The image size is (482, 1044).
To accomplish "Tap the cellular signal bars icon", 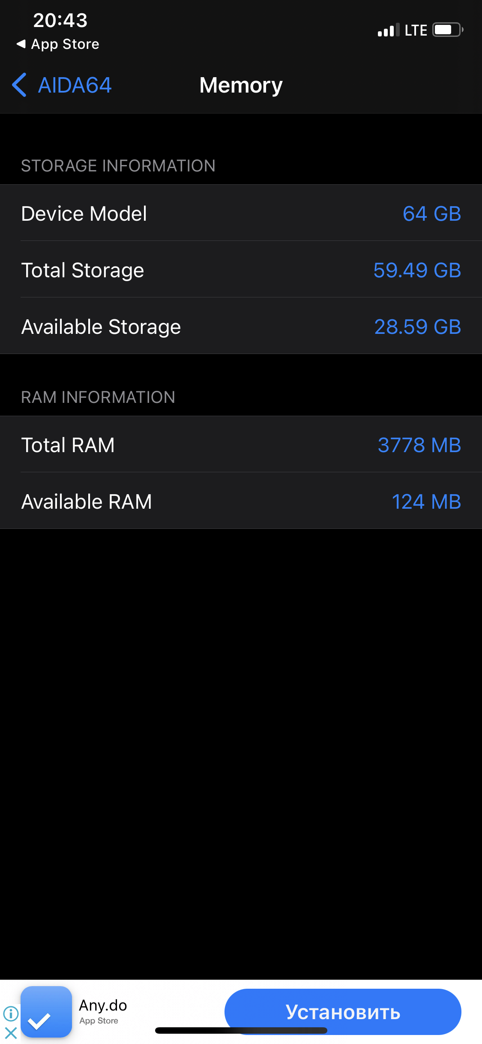I will point(388,30).
